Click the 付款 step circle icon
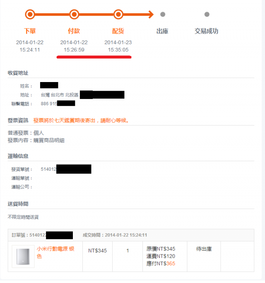This screenshot has width=265, height=283. click(x=74, y=14)
